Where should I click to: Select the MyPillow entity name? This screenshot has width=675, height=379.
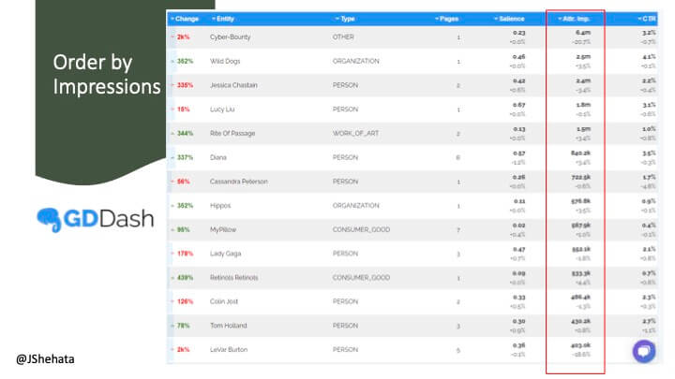pyautogui.click(x=223, y=229)
